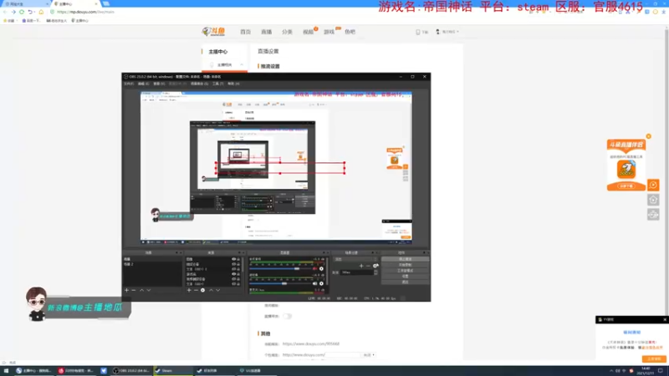Toggle visibility of fifth source row
Screen dimensions: 669x376
[x=234, y=279]
